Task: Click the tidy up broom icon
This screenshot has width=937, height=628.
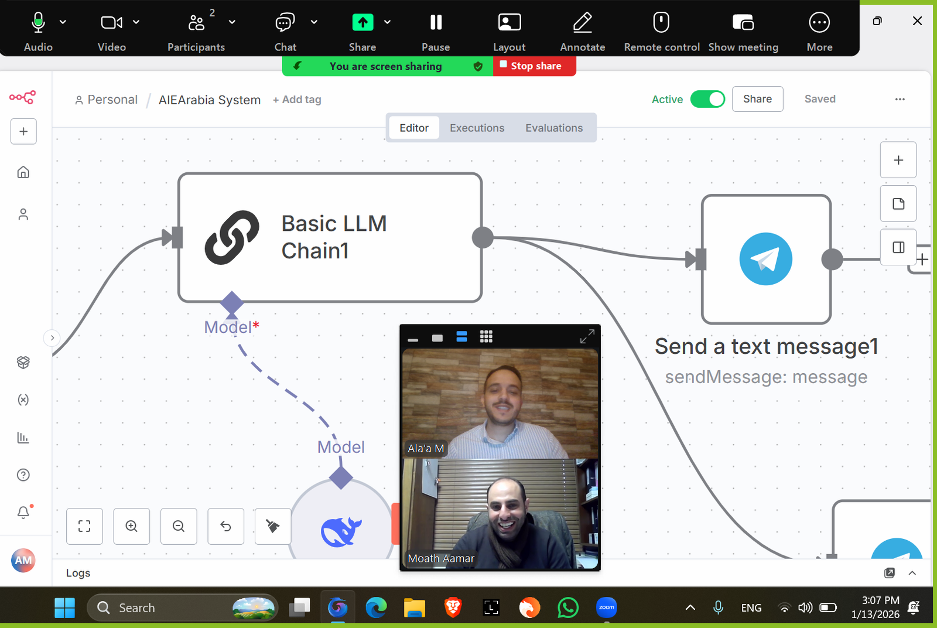Action: click(273, 526)
